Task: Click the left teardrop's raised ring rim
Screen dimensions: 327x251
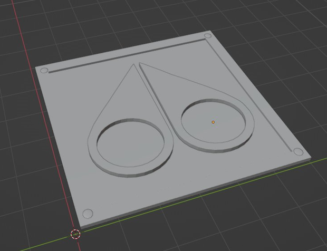Action: click(130, 171)
